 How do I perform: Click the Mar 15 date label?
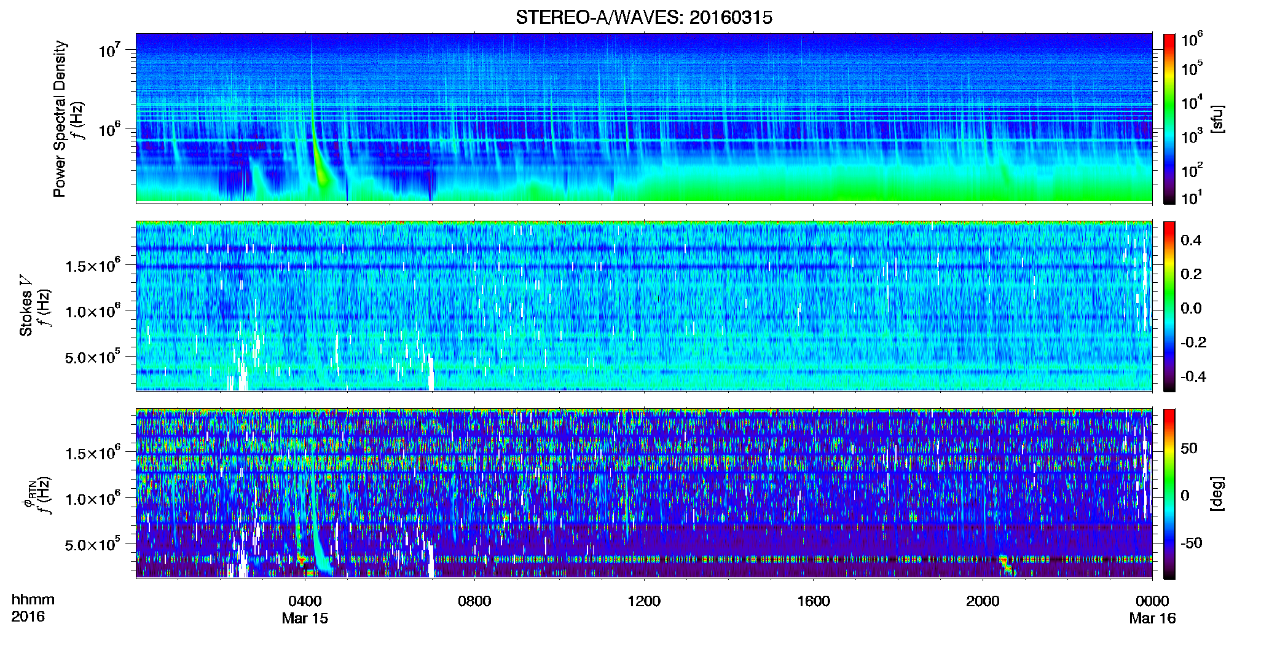tap(305, 618)
